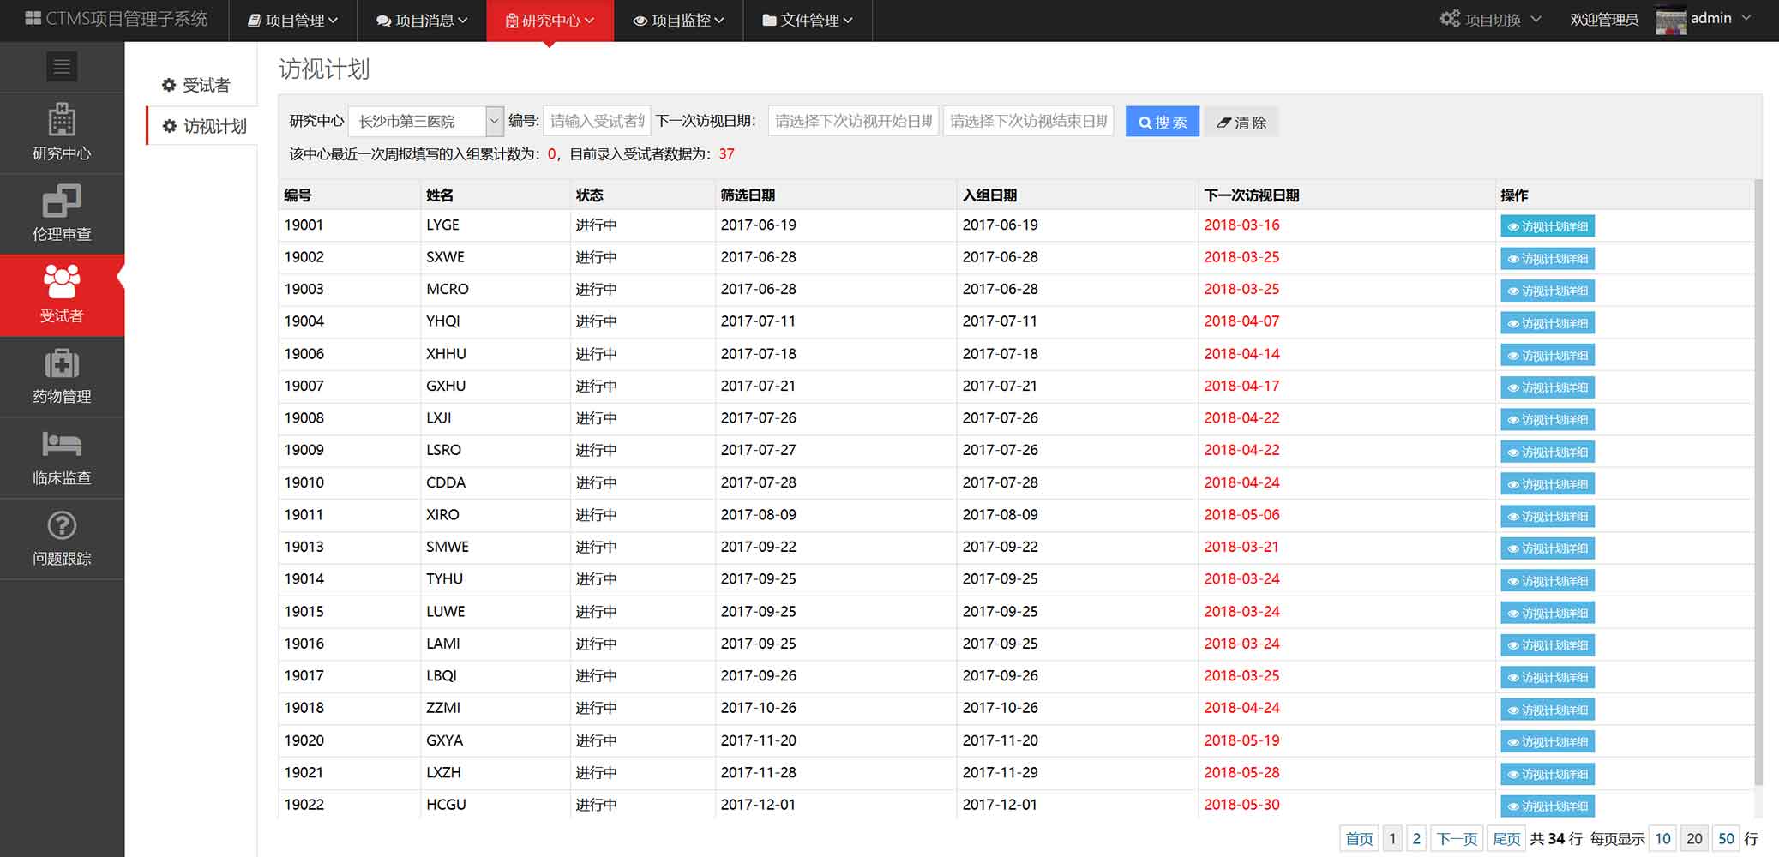Open 项目消息 top menu
The height and width of the screenshot is (857, 1779).
[x=422, y=21]
